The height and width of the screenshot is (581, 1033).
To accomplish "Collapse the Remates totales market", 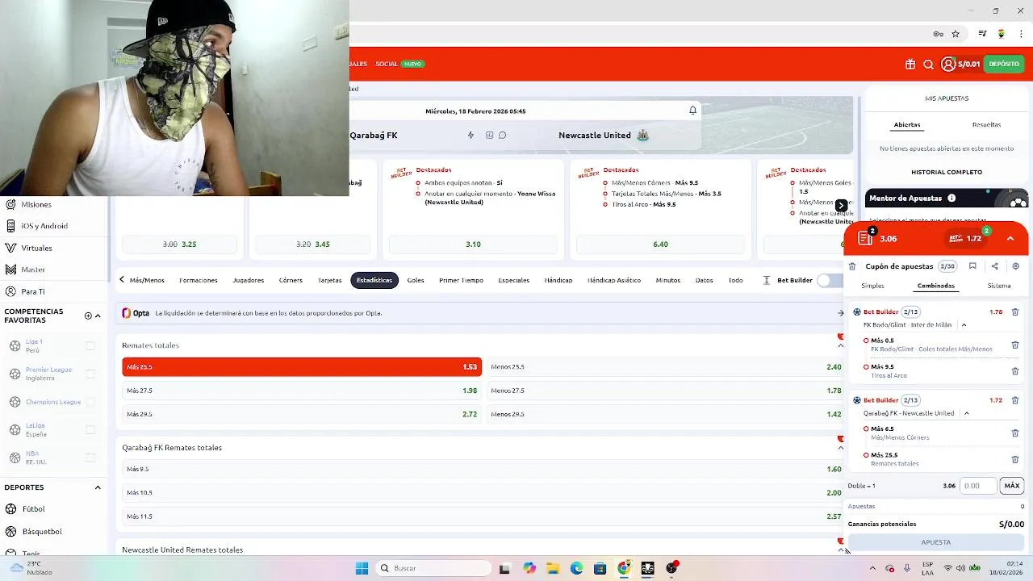I will tap(840, 345).
